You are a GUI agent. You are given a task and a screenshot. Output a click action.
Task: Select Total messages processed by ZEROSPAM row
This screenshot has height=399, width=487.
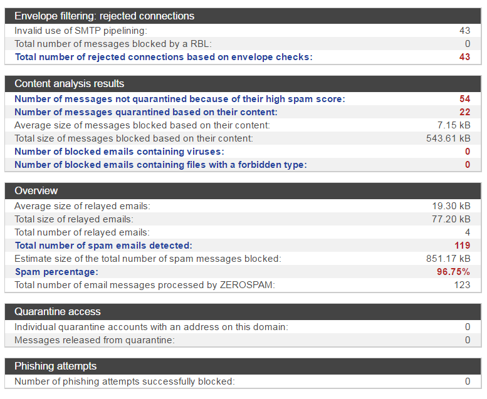coord(243,285)
